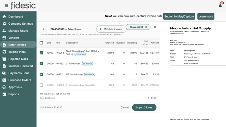The image size is (226, 127).
Task: Close the Select Lines panel
Action: [x=155, y=27]
